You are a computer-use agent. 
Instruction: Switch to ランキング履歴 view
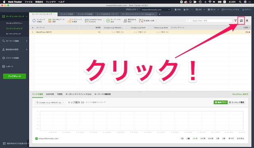(237, 102)
